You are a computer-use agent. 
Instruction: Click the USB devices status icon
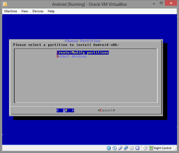[x=120, y=148]
